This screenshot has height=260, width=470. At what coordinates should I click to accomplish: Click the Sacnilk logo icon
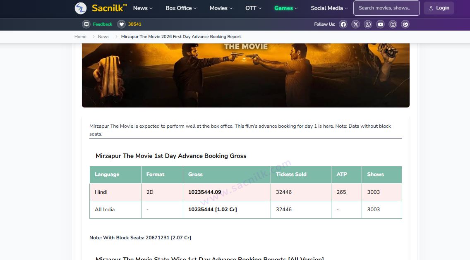81,8
